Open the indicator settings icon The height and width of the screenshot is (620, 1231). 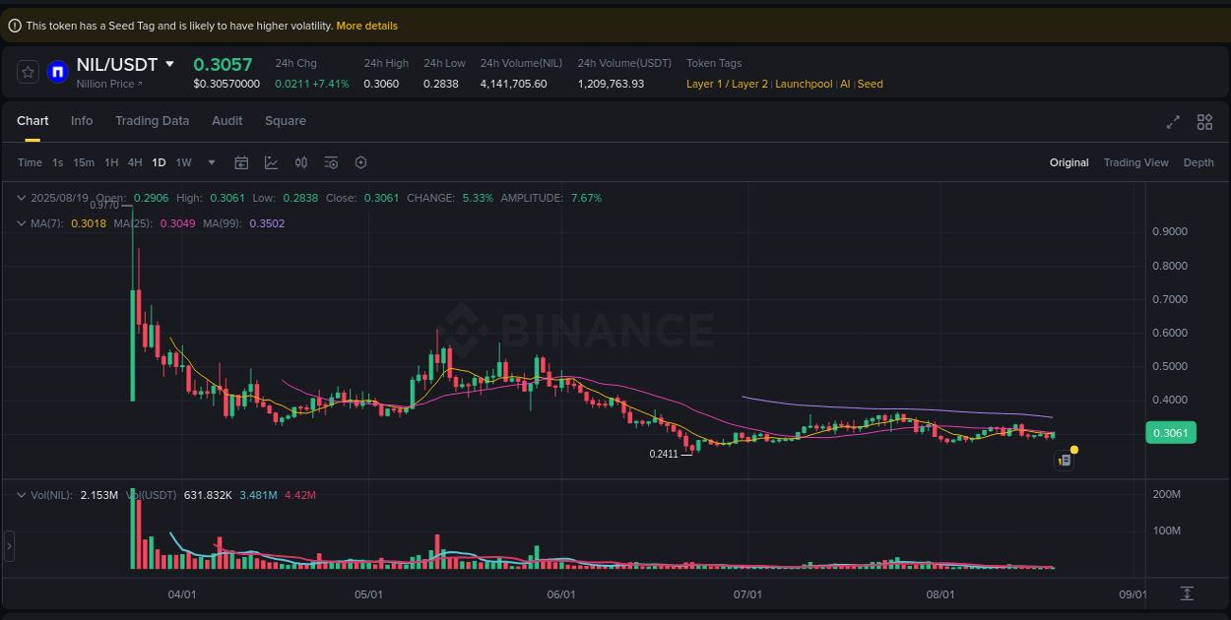point(331,162)
